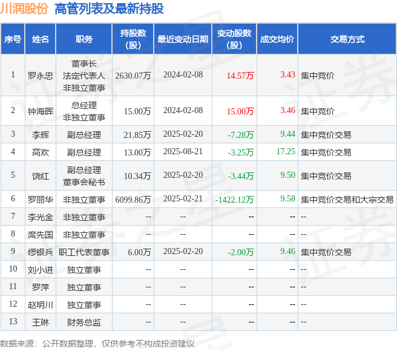
Task: Select the name 罗萍
Action: [x=41, y=287]
